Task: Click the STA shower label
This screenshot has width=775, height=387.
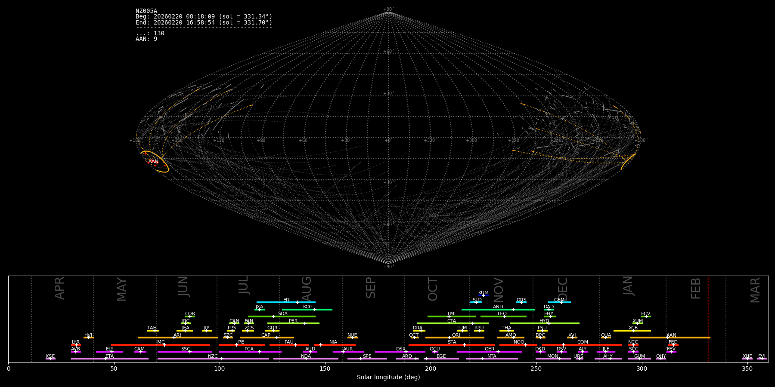Action: (x=452, y=342)
